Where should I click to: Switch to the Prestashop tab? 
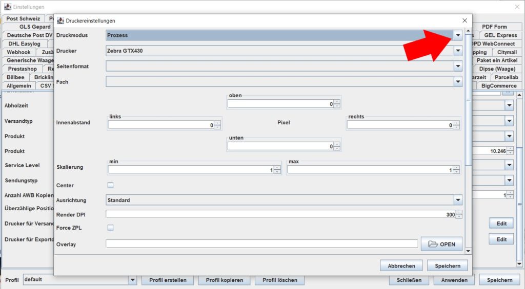coord(23,69)
